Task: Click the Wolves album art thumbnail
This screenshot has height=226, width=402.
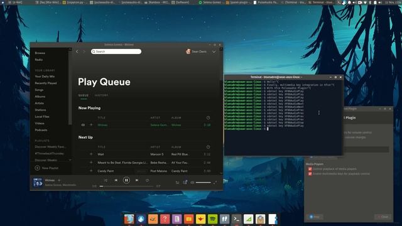Action: pyautogui.click(x=38, y=183)
